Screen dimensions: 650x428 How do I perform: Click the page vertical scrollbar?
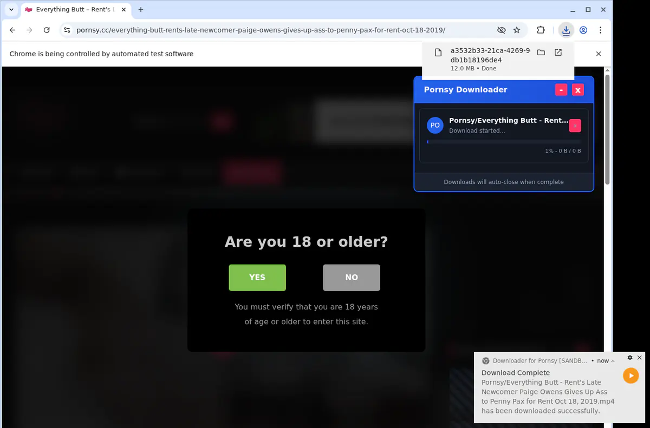pos(608,130)
